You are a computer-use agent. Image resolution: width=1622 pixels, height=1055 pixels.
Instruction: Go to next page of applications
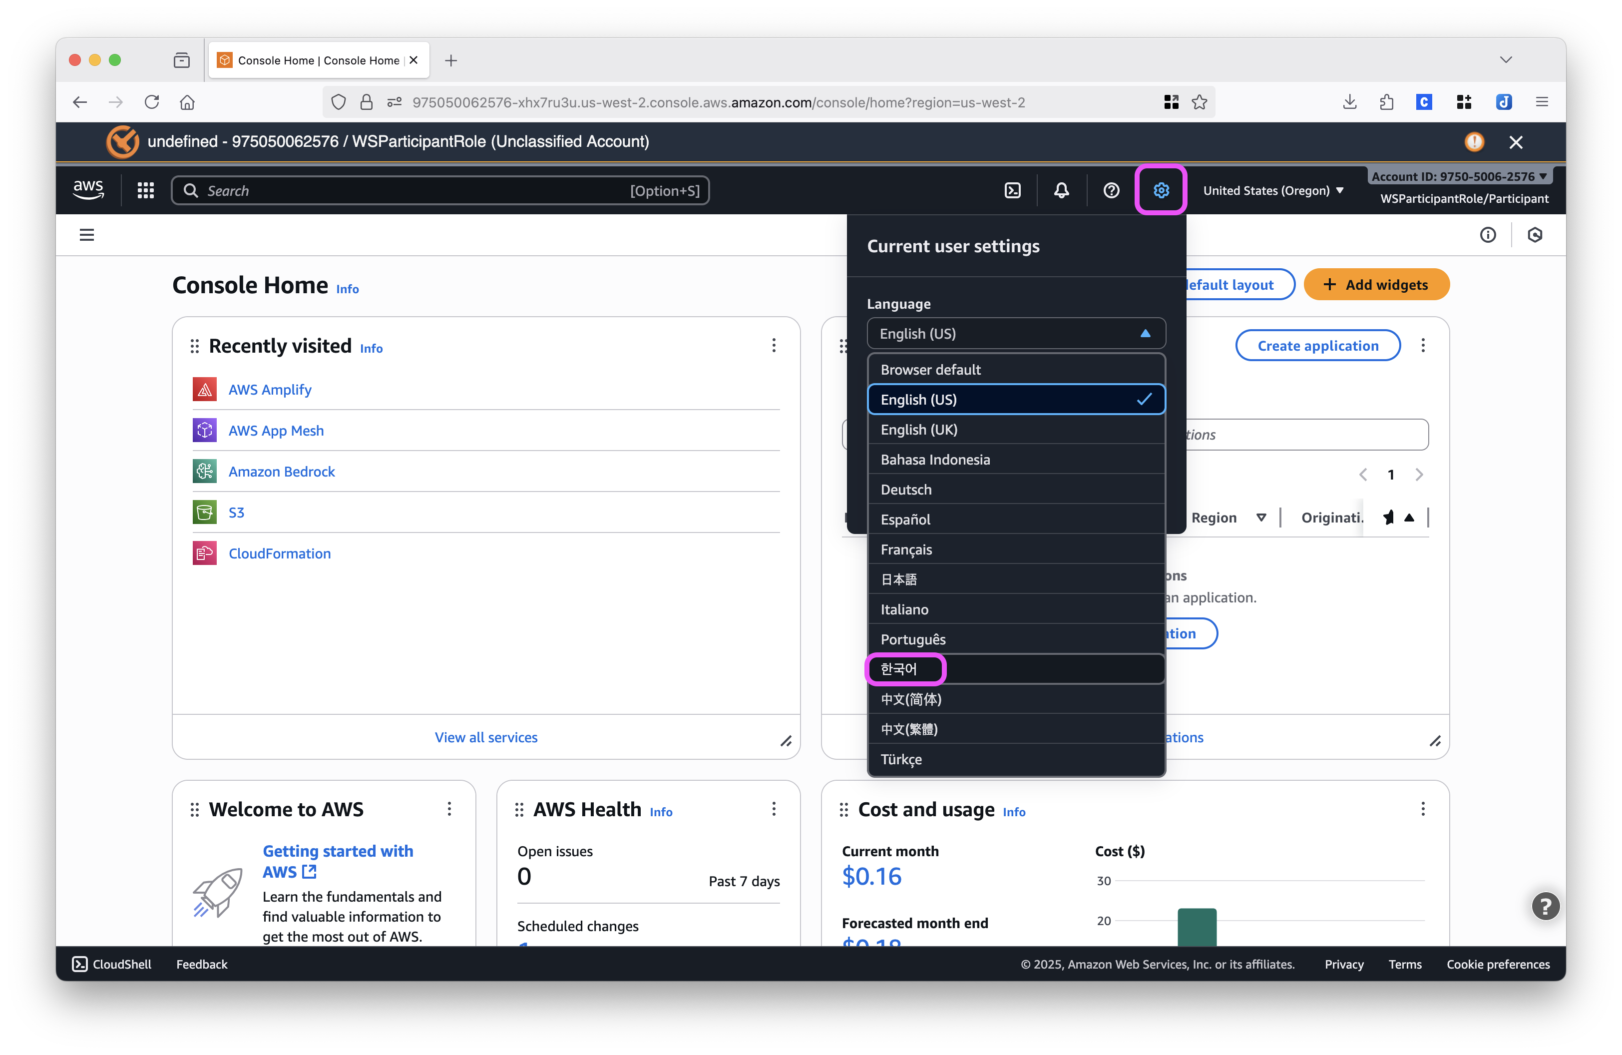[x=1419, y=475]
